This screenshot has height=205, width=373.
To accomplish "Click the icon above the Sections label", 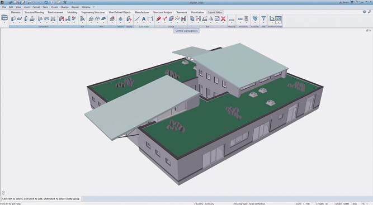I will (x=121, y=18).
